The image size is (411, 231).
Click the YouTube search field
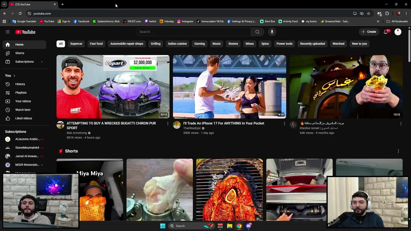[x=193, y=32]
